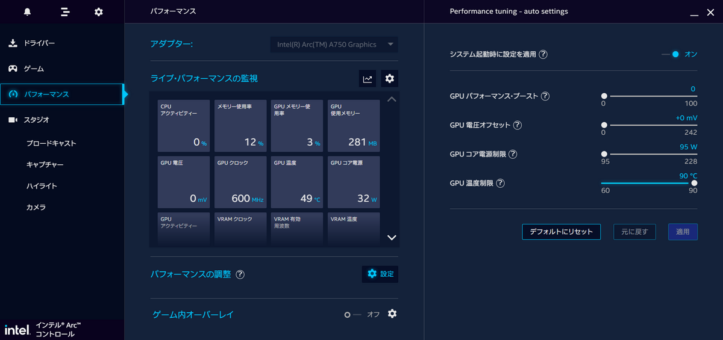Open the ドライバー sidebar item

point(62,43)
